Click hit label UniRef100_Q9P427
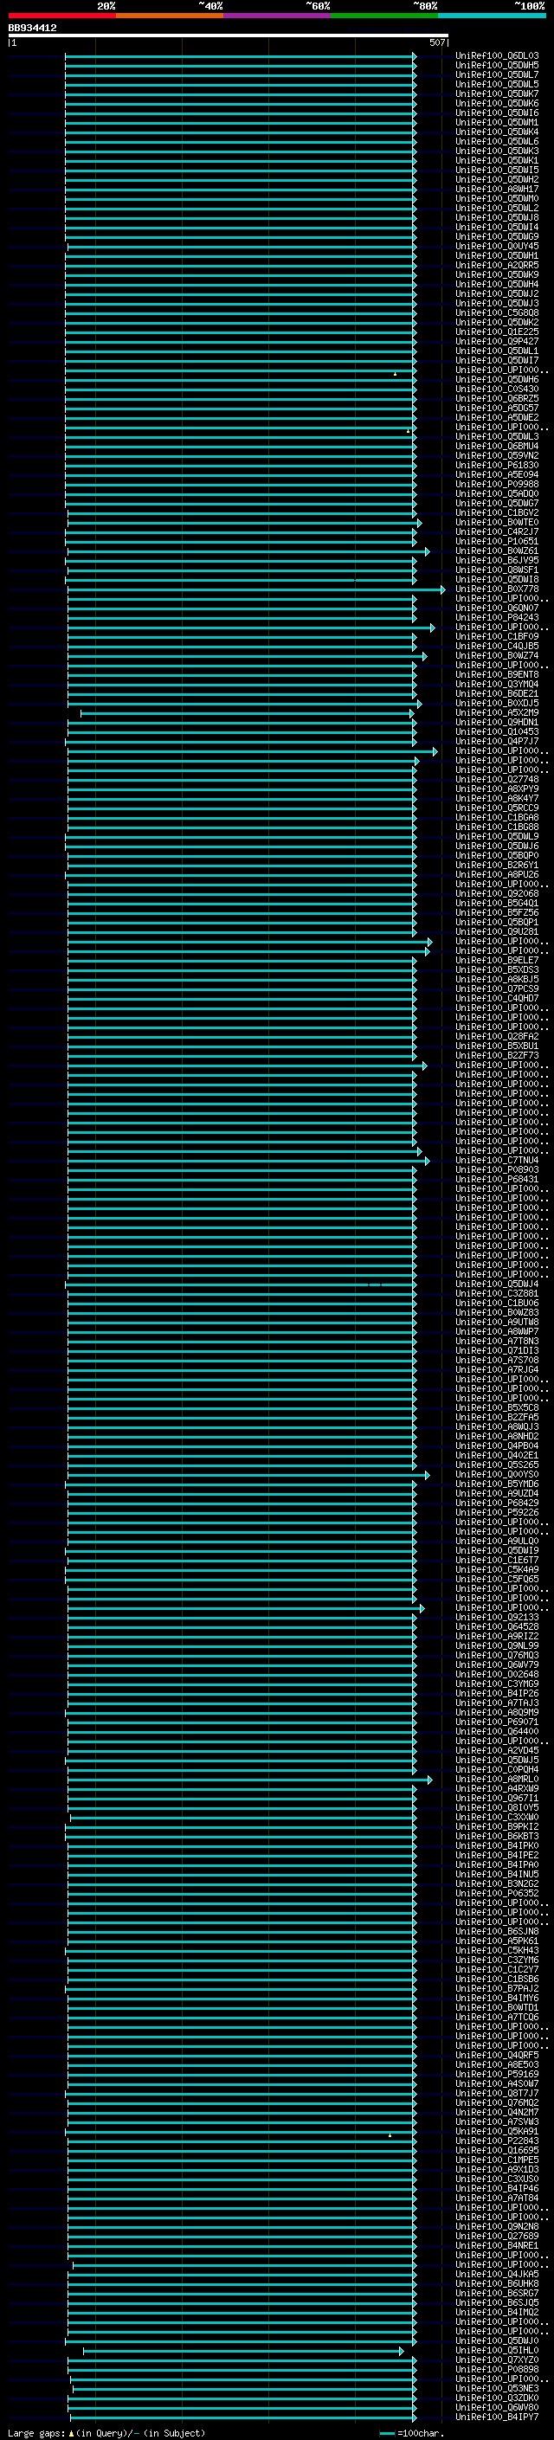 coord(497,342)
